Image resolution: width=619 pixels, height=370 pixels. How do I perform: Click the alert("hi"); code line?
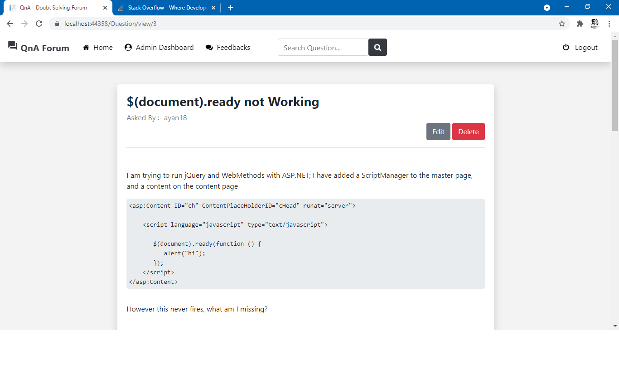click(184, 253)
